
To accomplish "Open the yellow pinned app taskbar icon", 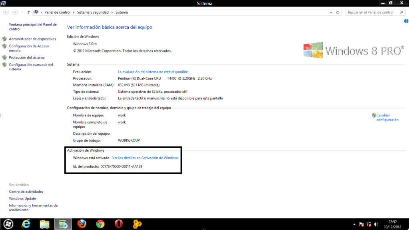I will 137,224.
